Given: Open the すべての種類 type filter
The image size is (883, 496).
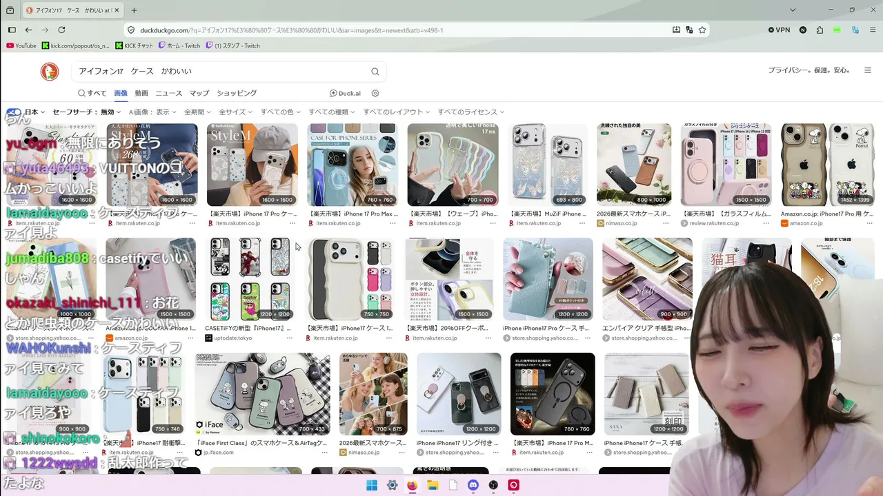Looking at the screenshot, I should (333, 112).
